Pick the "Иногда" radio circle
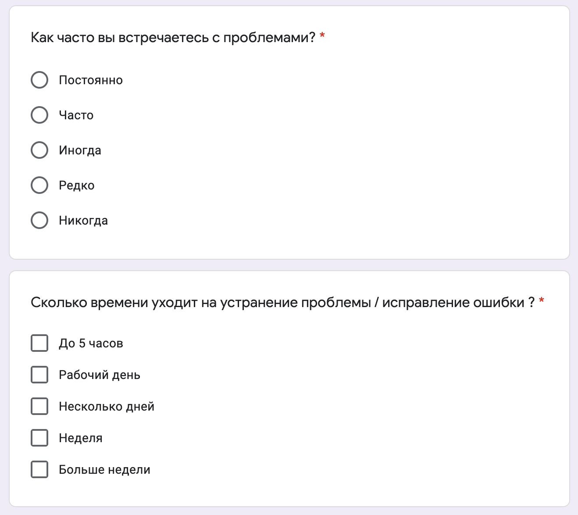This screenshot has height=515, width=578. click(x=39, y=150)
